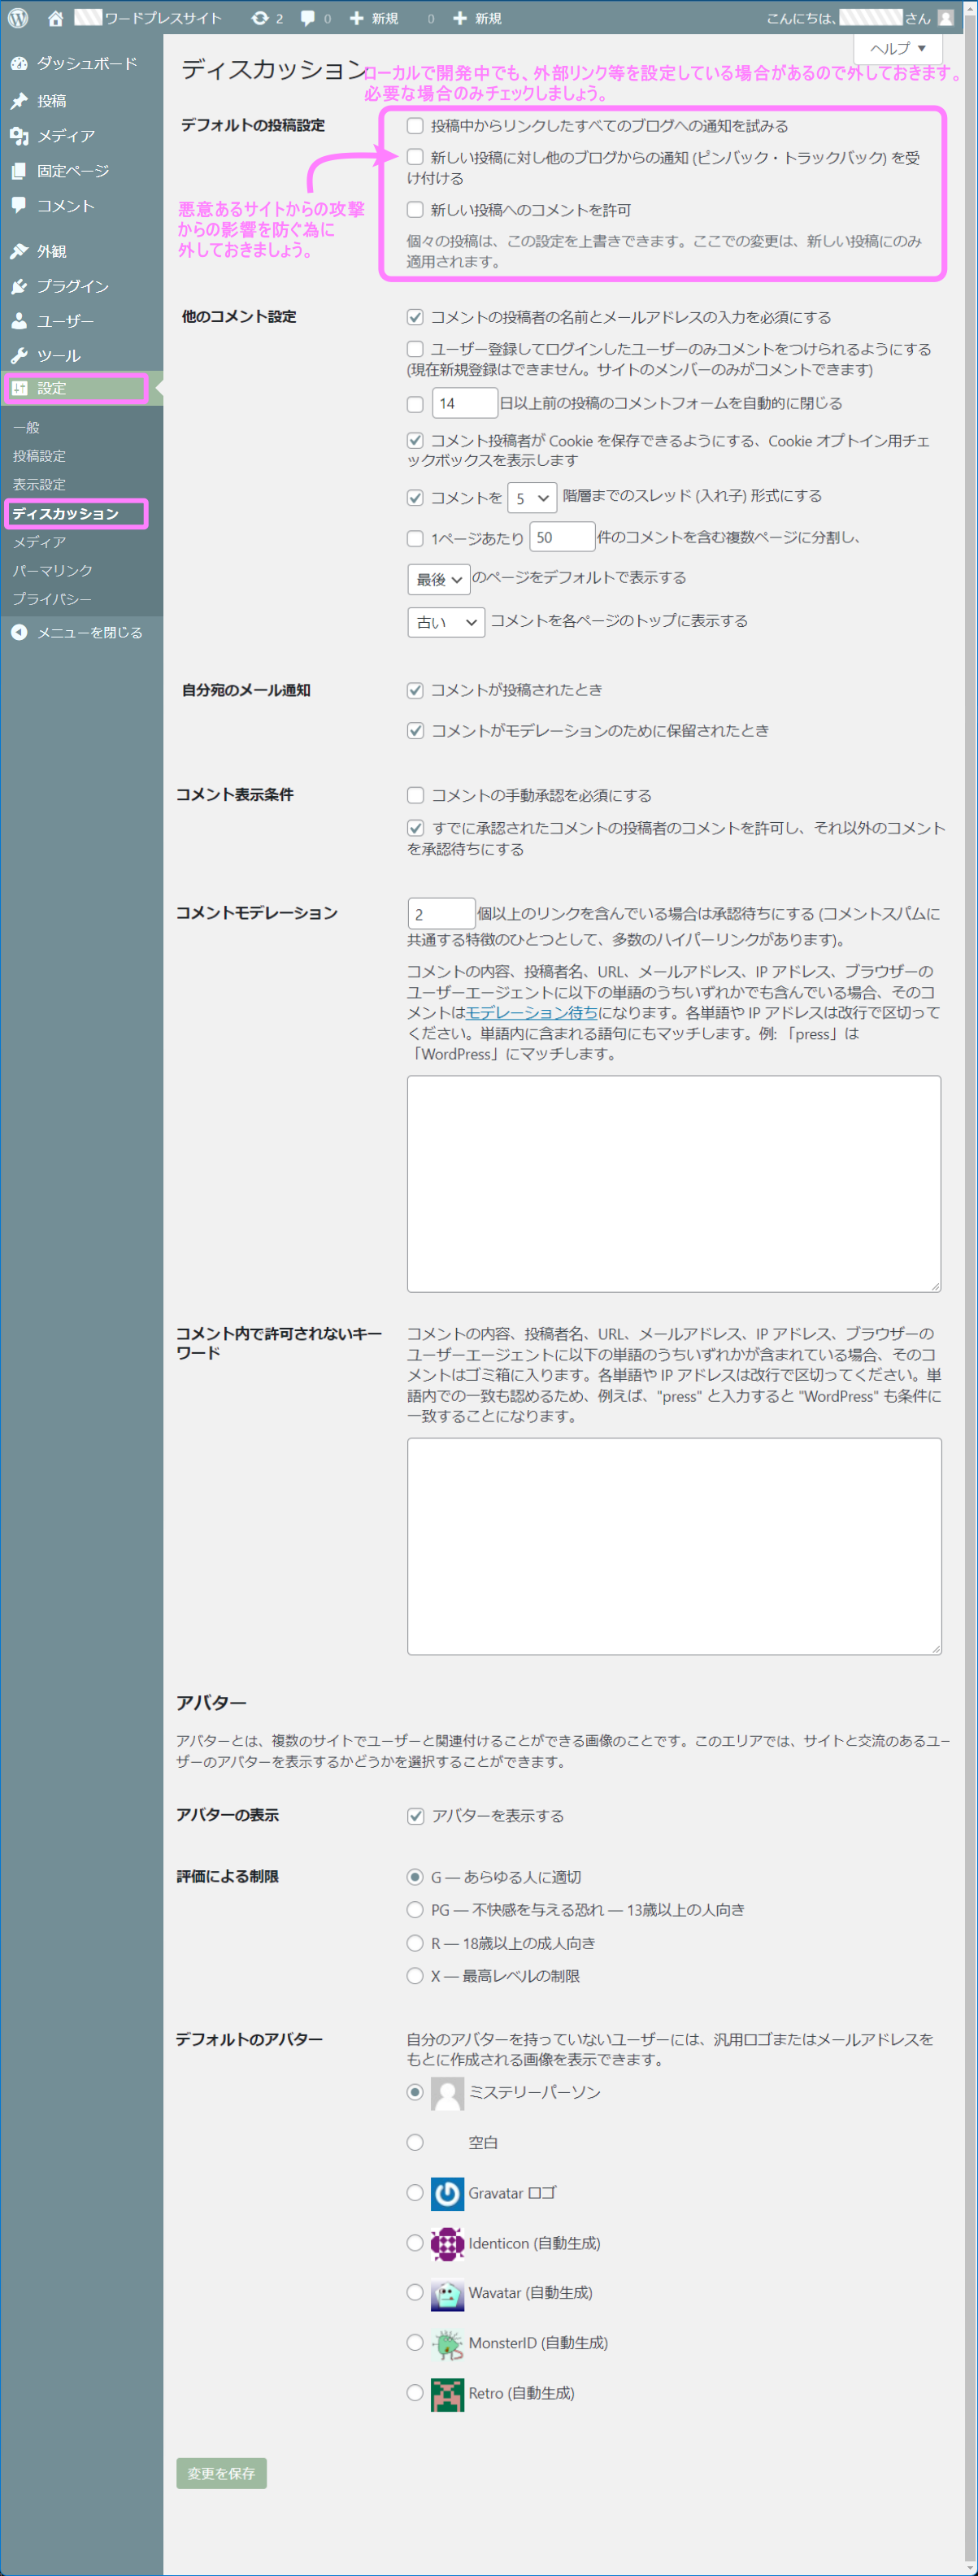Screen dimensions: 978x2576
Task: Toggle Cookie オプトイン checkbox
Action: (x=415, y=440)
